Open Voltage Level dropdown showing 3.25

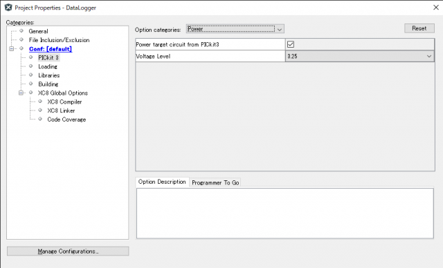pos(360,56)
